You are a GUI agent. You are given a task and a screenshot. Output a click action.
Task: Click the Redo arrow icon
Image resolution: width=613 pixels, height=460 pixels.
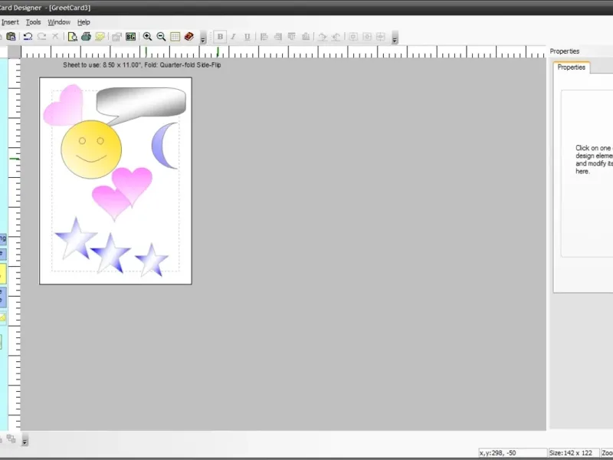[42, 36]
